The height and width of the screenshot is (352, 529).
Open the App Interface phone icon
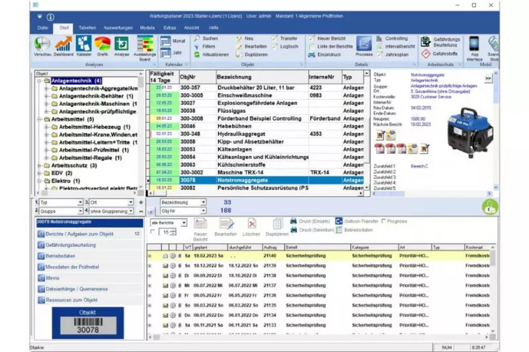pos(475,45)
